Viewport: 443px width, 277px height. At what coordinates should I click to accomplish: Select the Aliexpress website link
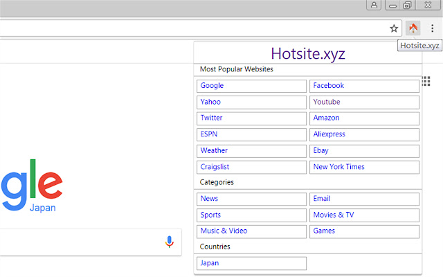pyautogui.click(x=364, y=134)
